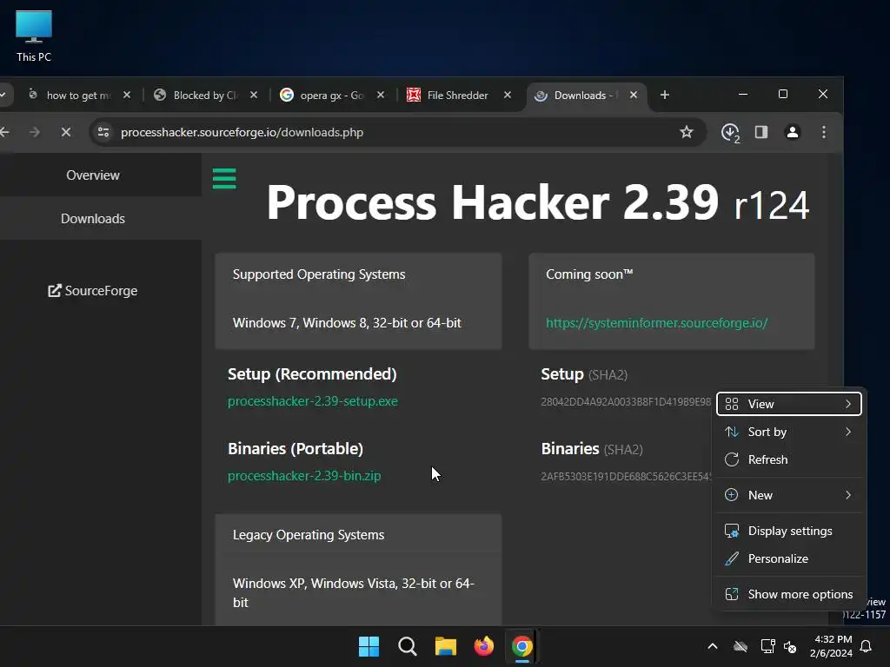Click the Chrome taskbar icon
Viewport: 890px width, 667px height.
521,646
